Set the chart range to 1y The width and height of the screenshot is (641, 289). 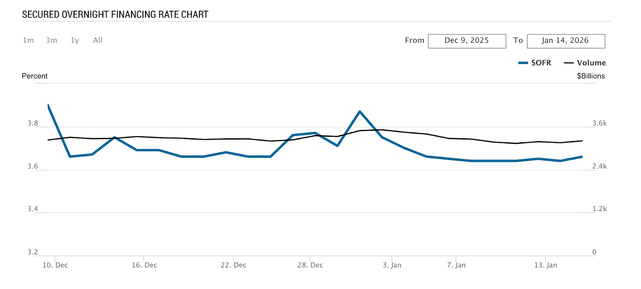(75, 40)
